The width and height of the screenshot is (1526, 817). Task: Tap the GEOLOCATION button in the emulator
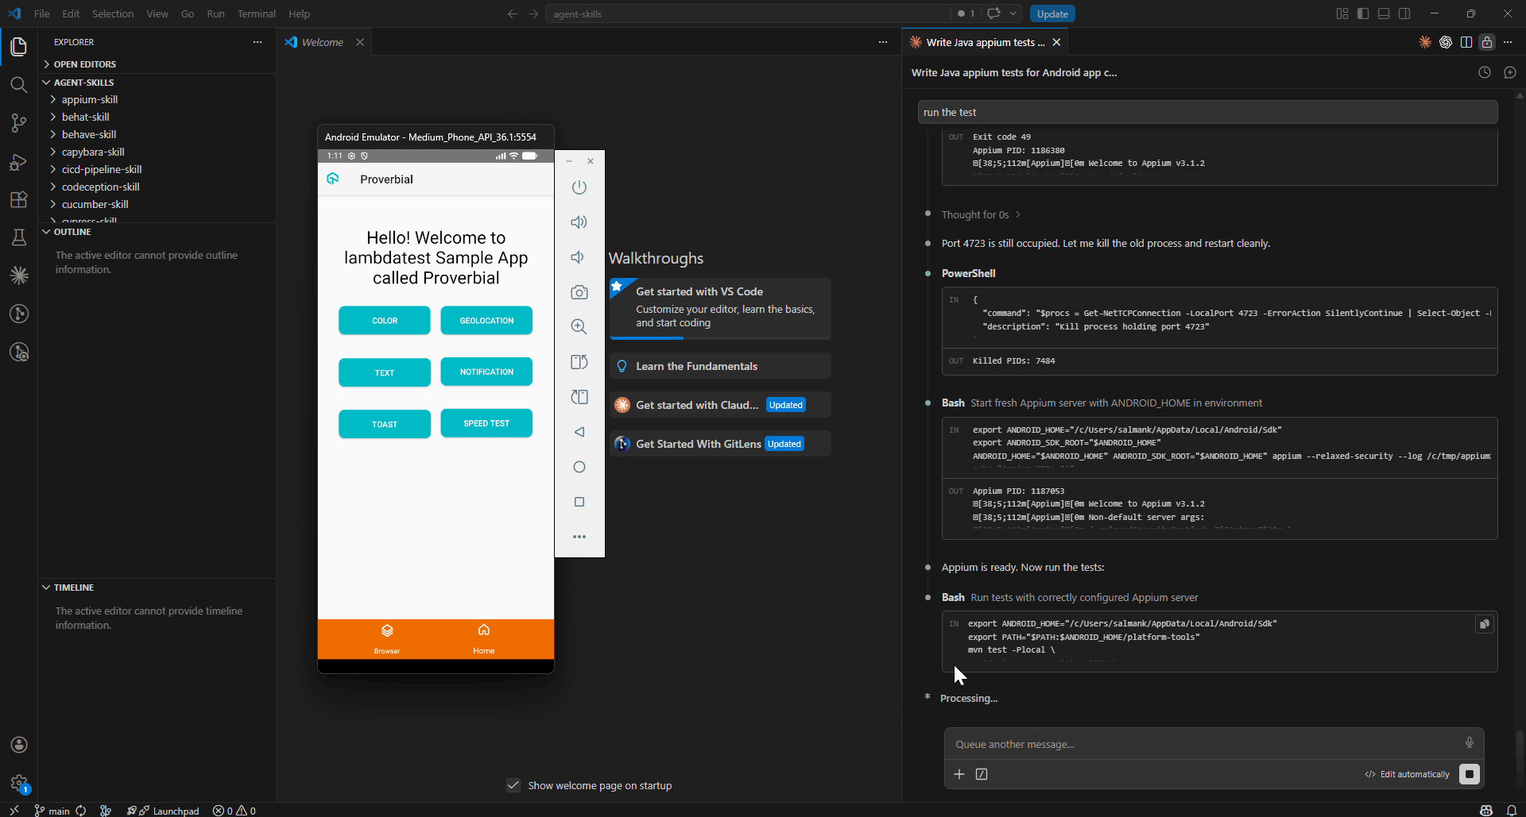(486, 321)
